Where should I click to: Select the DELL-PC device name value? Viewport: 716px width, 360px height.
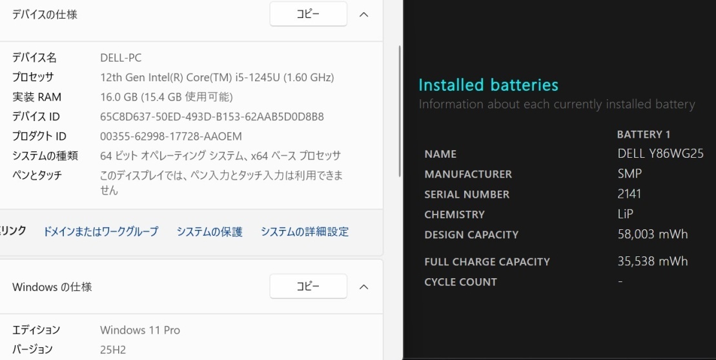tap(121, 58)
